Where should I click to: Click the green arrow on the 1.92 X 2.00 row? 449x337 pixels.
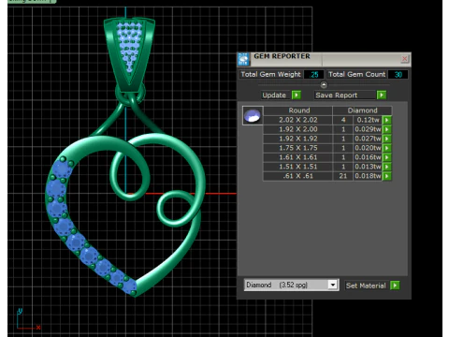(386, 129)
